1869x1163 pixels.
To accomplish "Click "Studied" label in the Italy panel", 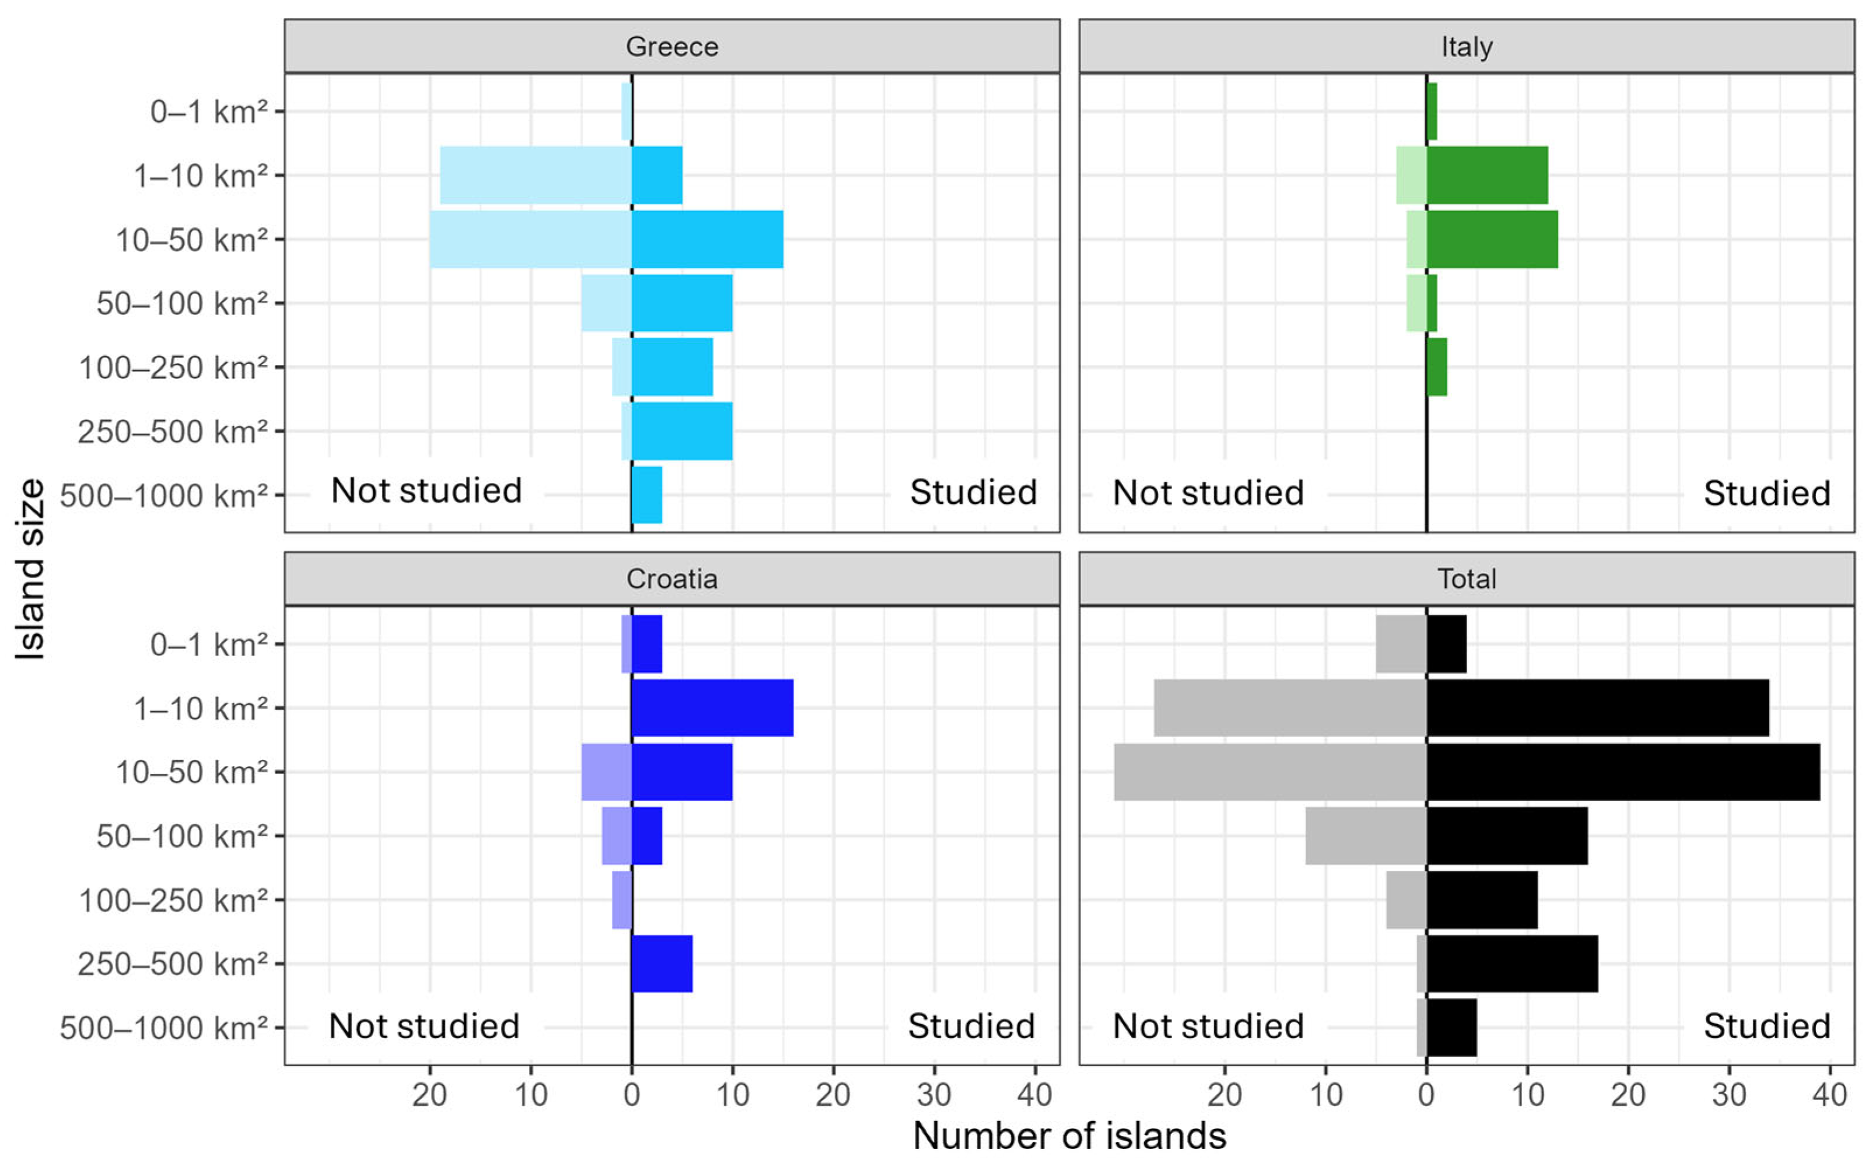I will pyautogui.click(x=1766, y=493).
